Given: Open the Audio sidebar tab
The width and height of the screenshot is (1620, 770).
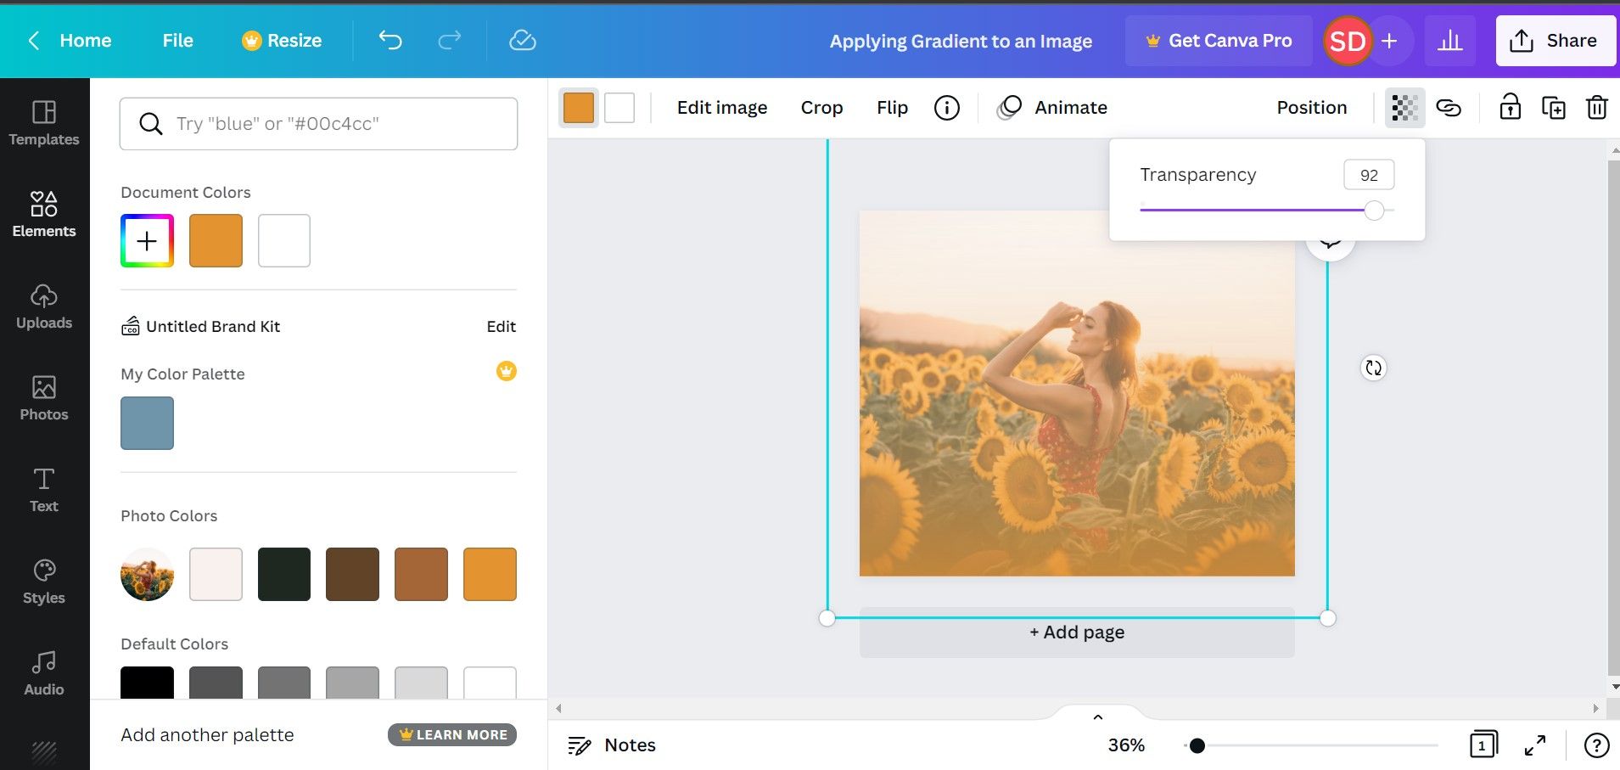Looking at the screenshot, I should click(x=44, y=673).
